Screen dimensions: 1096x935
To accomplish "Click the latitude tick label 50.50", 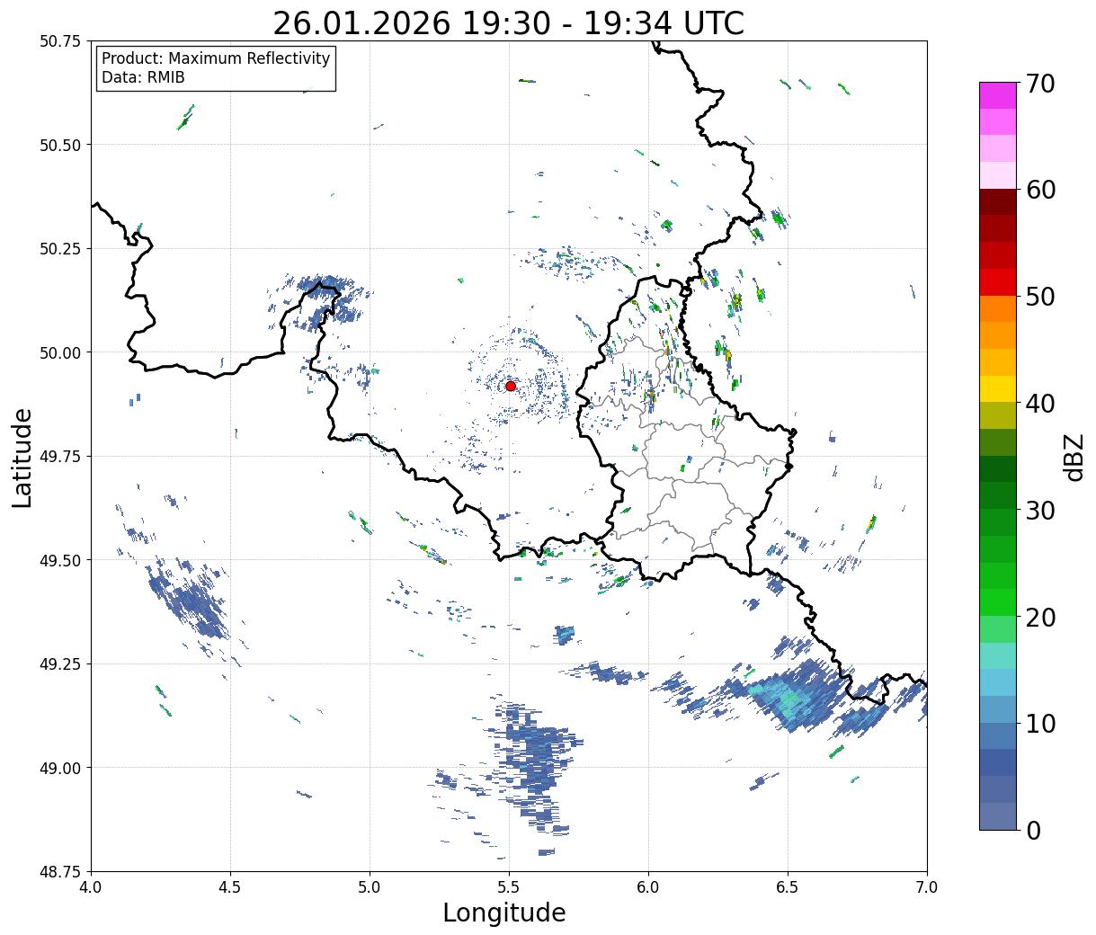I will [x=60, y=145].
